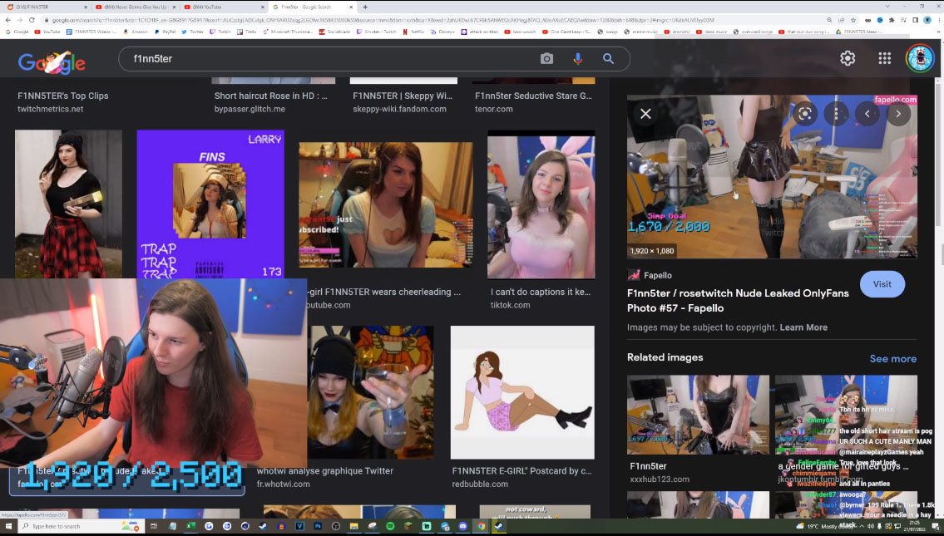Search inside image with Lens icon
This screenshot has height=536, width=944.
pyautogui.click(x=805, y=114)
